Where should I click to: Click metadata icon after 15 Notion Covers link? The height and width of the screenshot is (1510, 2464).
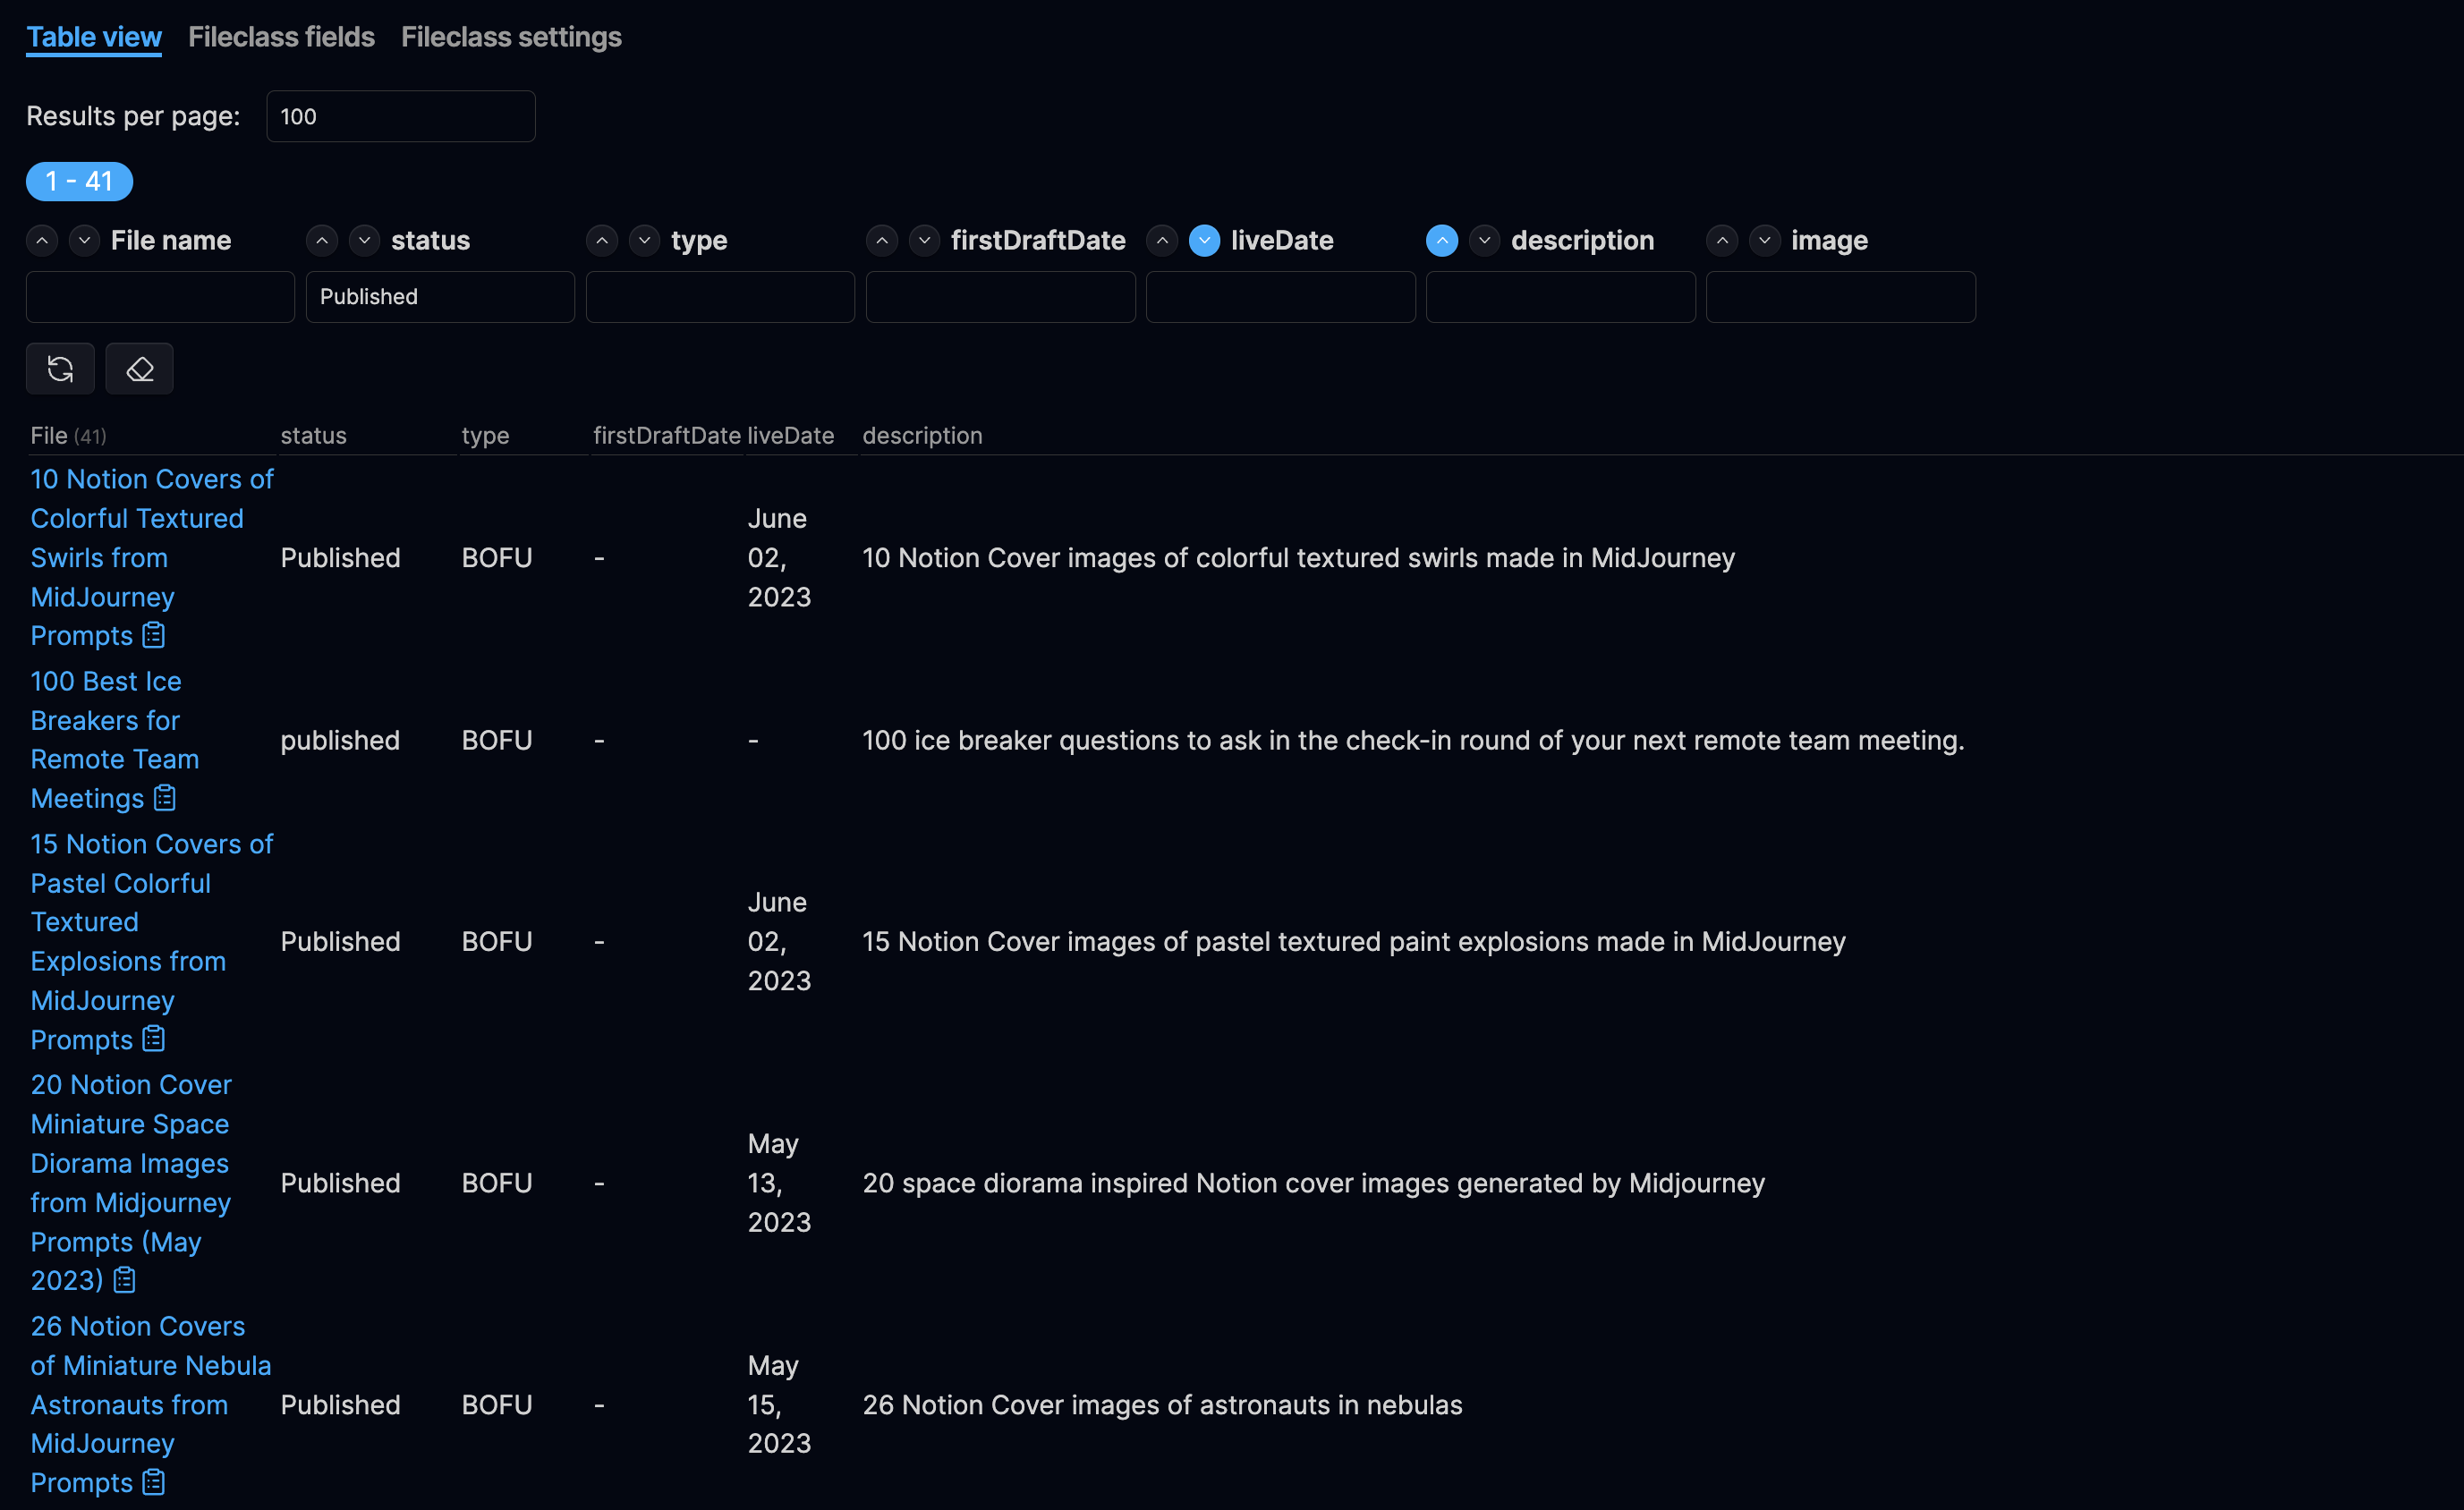153,1039
